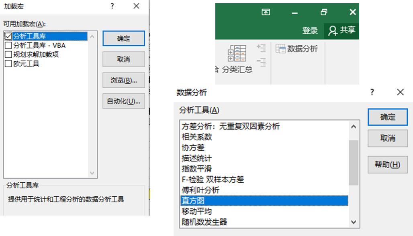This screenshot has height=236, width=413.
Task: Select 分析工具库 - VBA list item label
Action: click(x=39, y=45)
